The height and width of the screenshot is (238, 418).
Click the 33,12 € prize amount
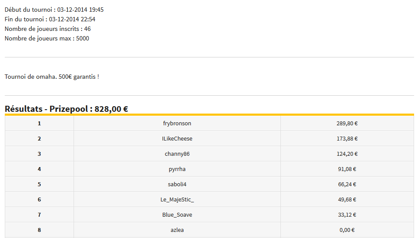click(347, 215)
